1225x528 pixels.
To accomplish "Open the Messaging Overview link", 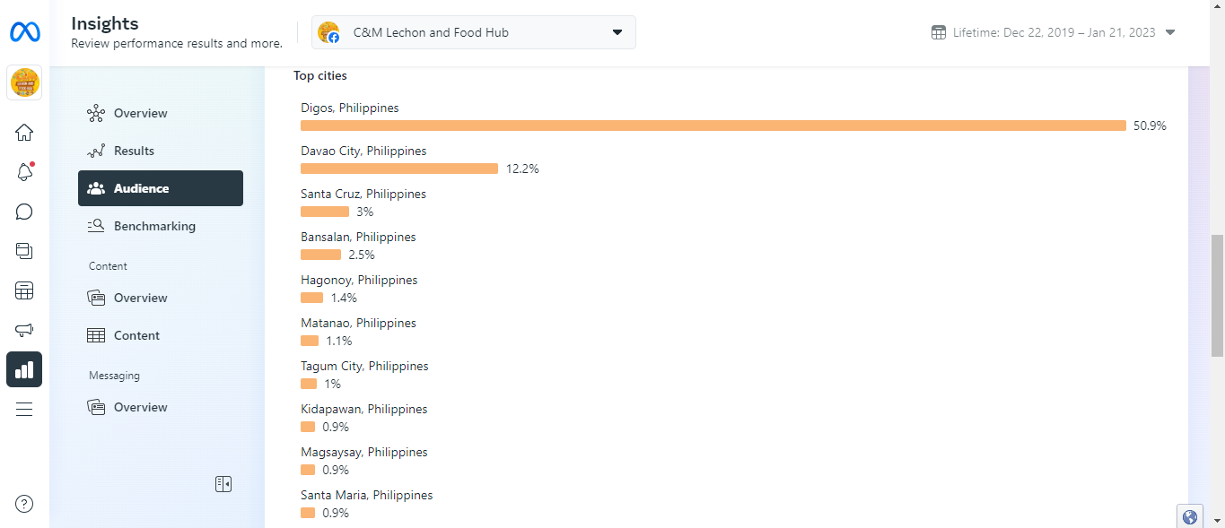I will 140,407.
